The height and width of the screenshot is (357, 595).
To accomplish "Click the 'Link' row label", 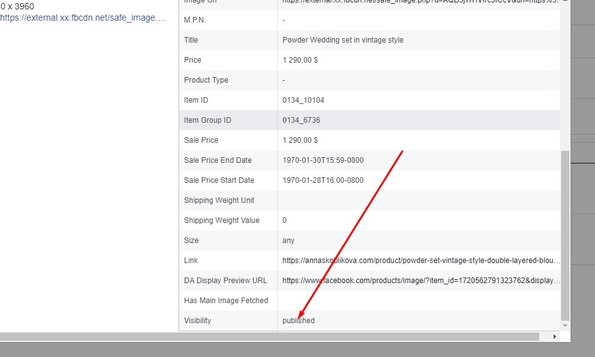I will pos(191,261).
